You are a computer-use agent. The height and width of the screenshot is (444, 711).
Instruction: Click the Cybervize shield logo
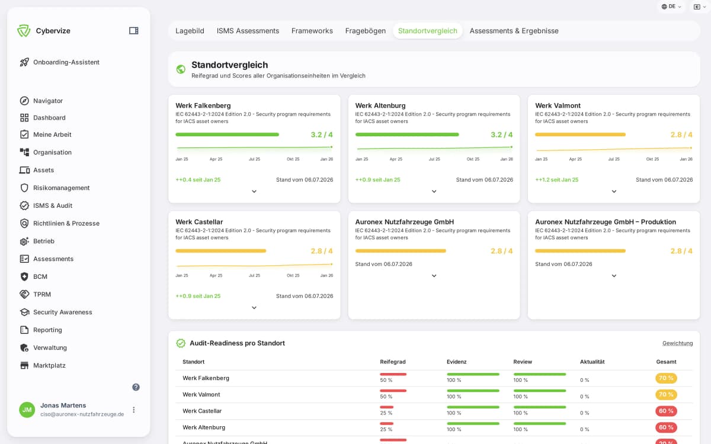click(x=24, y=31)
